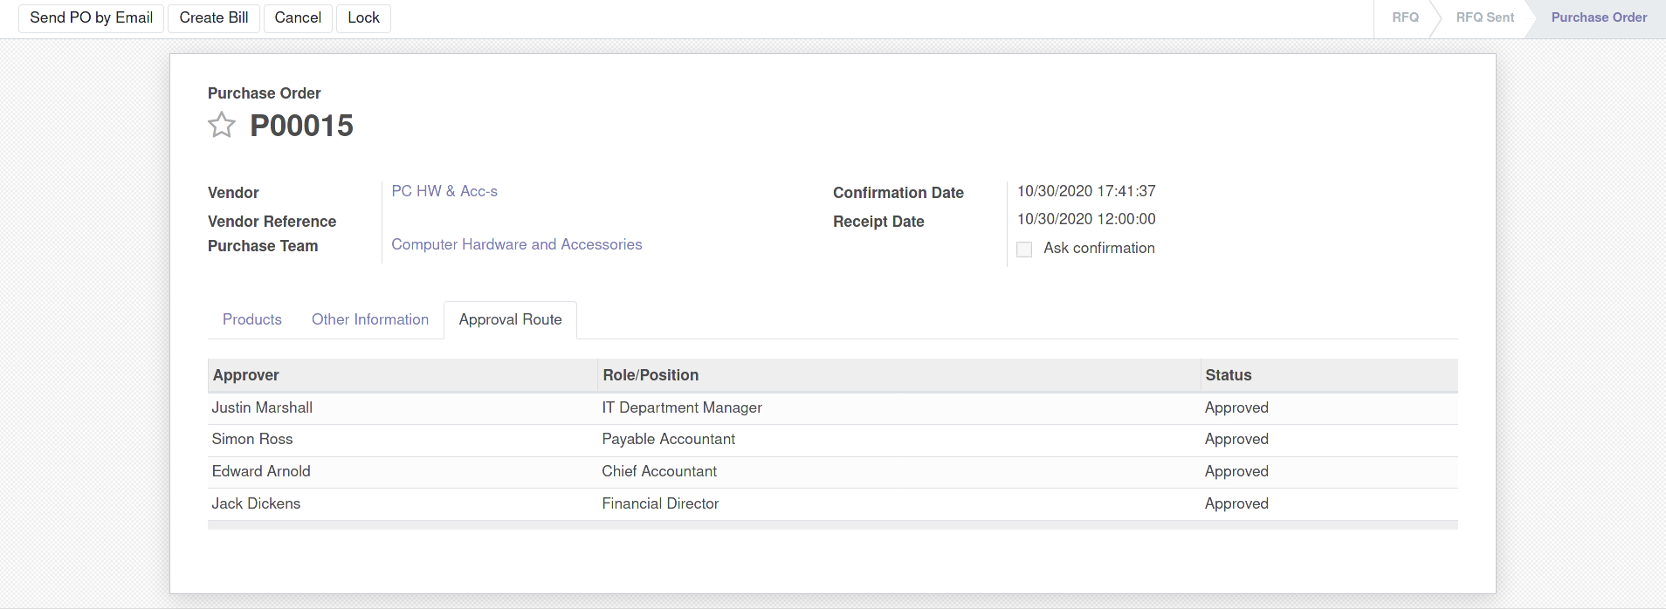
Task: Select the RFQ Sent status stage
Action: 1484,17
